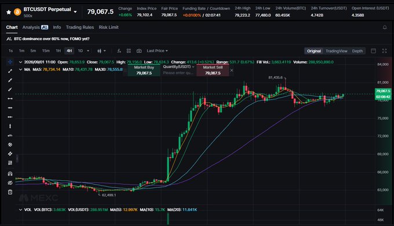394x226 pixels.
Task: Switch chart view to Original
Action: tap(314, 51)
